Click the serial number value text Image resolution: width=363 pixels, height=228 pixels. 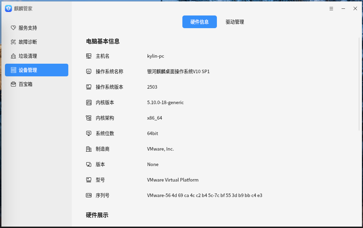click(x=205, y=195)
